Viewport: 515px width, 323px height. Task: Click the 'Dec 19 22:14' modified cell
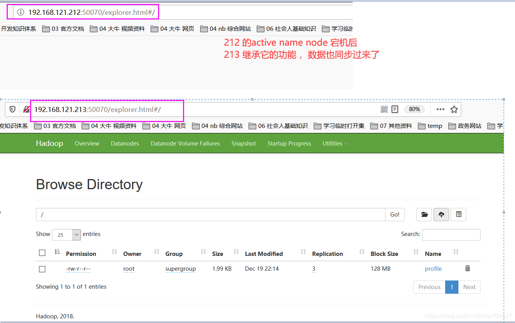pyautogui.click(x=262, y=269)
